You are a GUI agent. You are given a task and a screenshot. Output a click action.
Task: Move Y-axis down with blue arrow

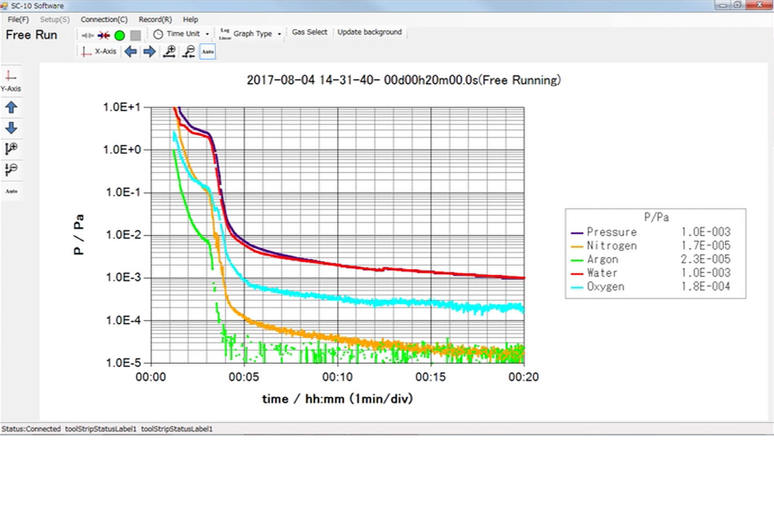pyautogui.click(x=11, y=128)
